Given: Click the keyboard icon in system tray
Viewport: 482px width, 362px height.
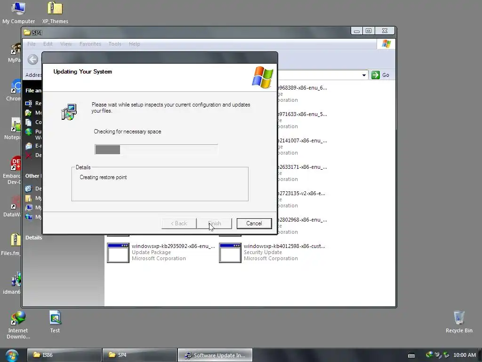Looking at the screenshot, I should click(411, 355).
